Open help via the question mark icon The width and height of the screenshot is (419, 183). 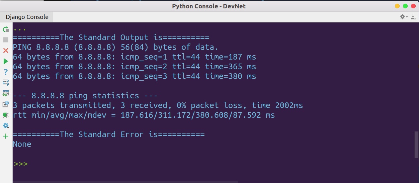pos(5,72)
